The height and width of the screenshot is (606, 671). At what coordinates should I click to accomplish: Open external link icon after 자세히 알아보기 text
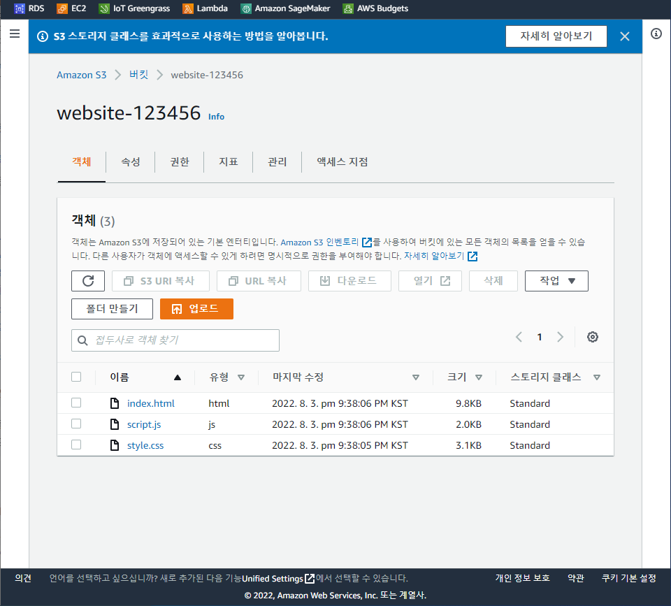(x=472, y=256)
